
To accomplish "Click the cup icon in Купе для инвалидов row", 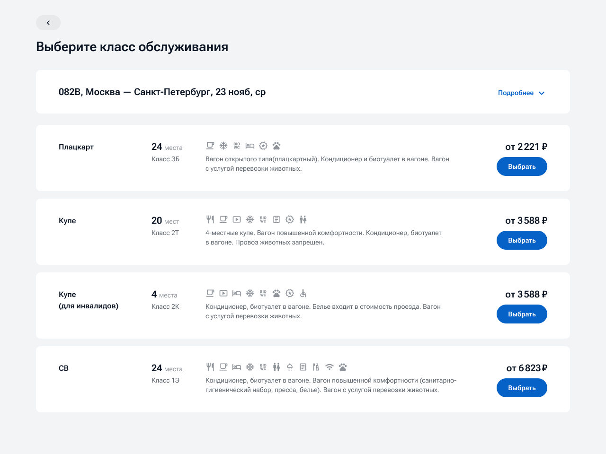I will pyautogui.click(x=210, y=293).
